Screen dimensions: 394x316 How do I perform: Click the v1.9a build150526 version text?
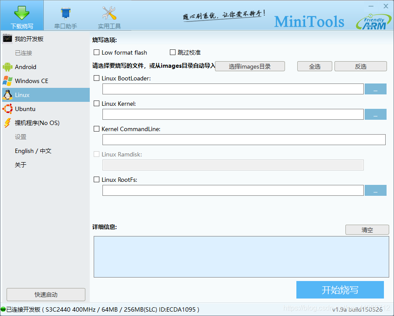pyautogui.click(x=357, y=309)
